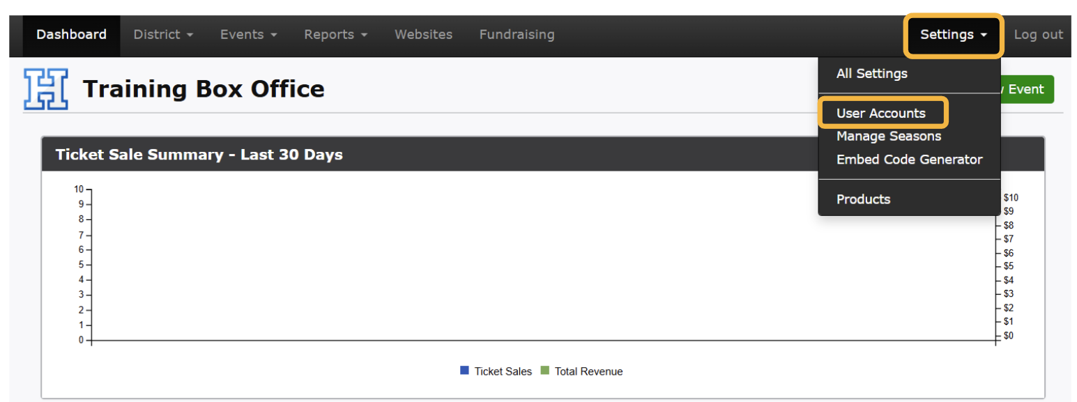Select Manage Seasons menu entry
Screen dimensions: 1077x402
tap(889, 137)
